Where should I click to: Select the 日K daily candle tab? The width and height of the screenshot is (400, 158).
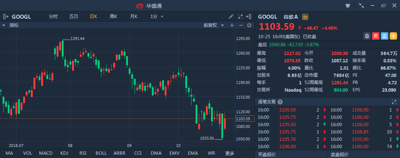click(x=93, y=16)
